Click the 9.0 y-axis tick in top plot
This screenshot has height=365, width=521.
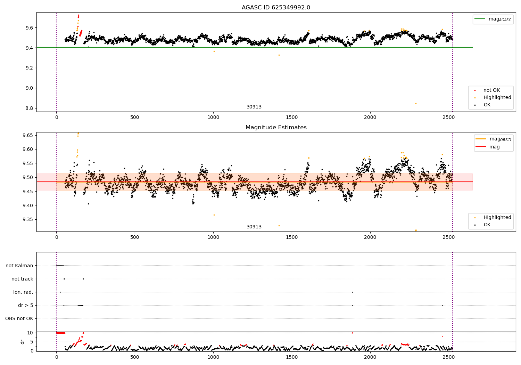click(x=29, y=88)
